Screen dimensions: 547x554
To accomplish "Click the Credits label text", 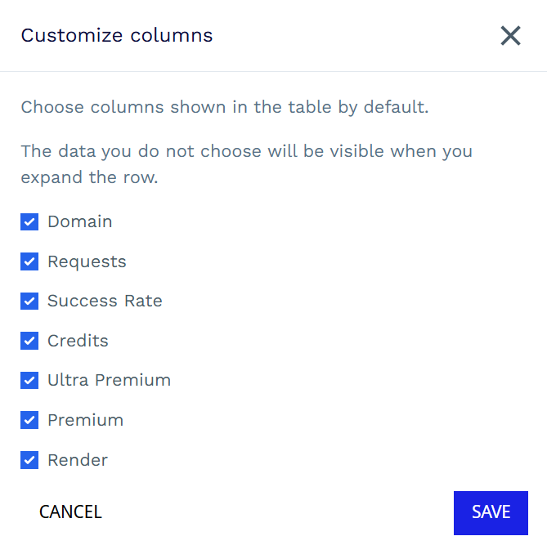I will point(78,341).
